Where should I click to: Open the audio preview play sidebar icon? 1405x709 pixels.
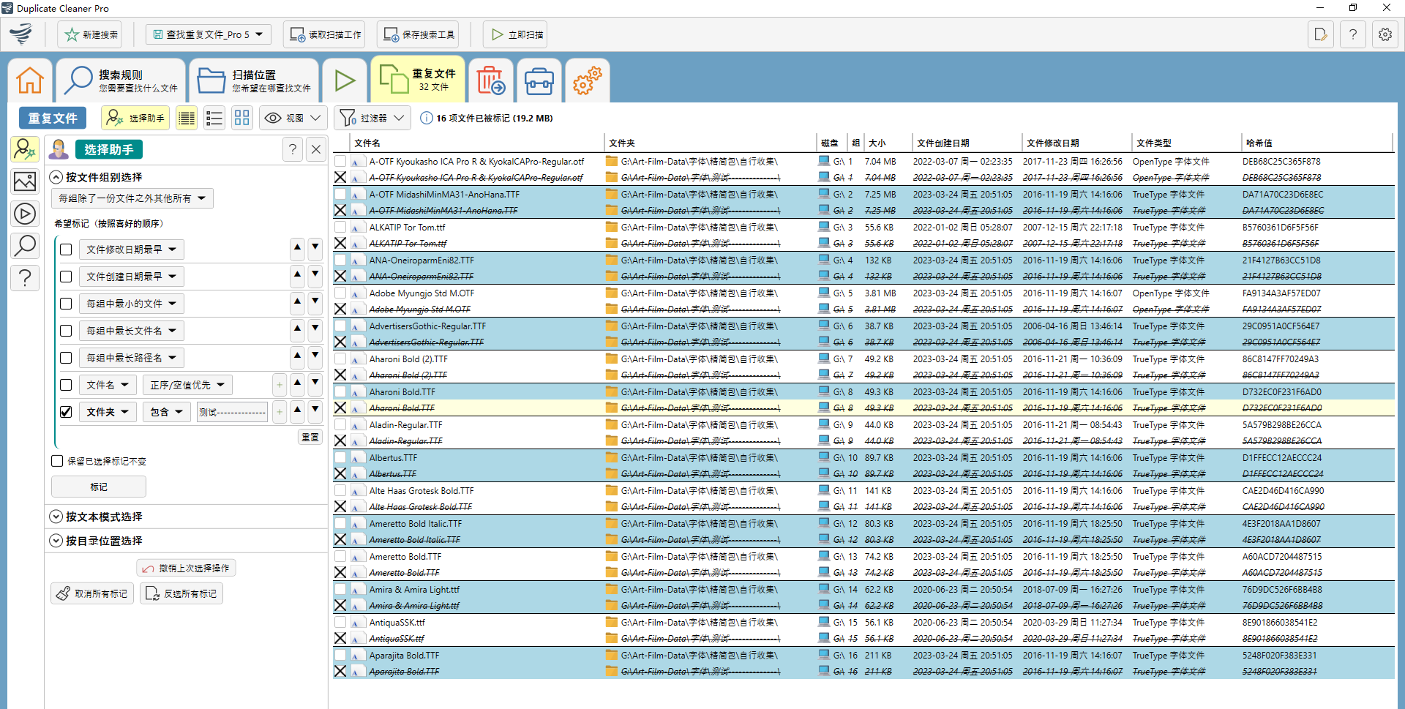pyautogui.click(x=25, y=214)
